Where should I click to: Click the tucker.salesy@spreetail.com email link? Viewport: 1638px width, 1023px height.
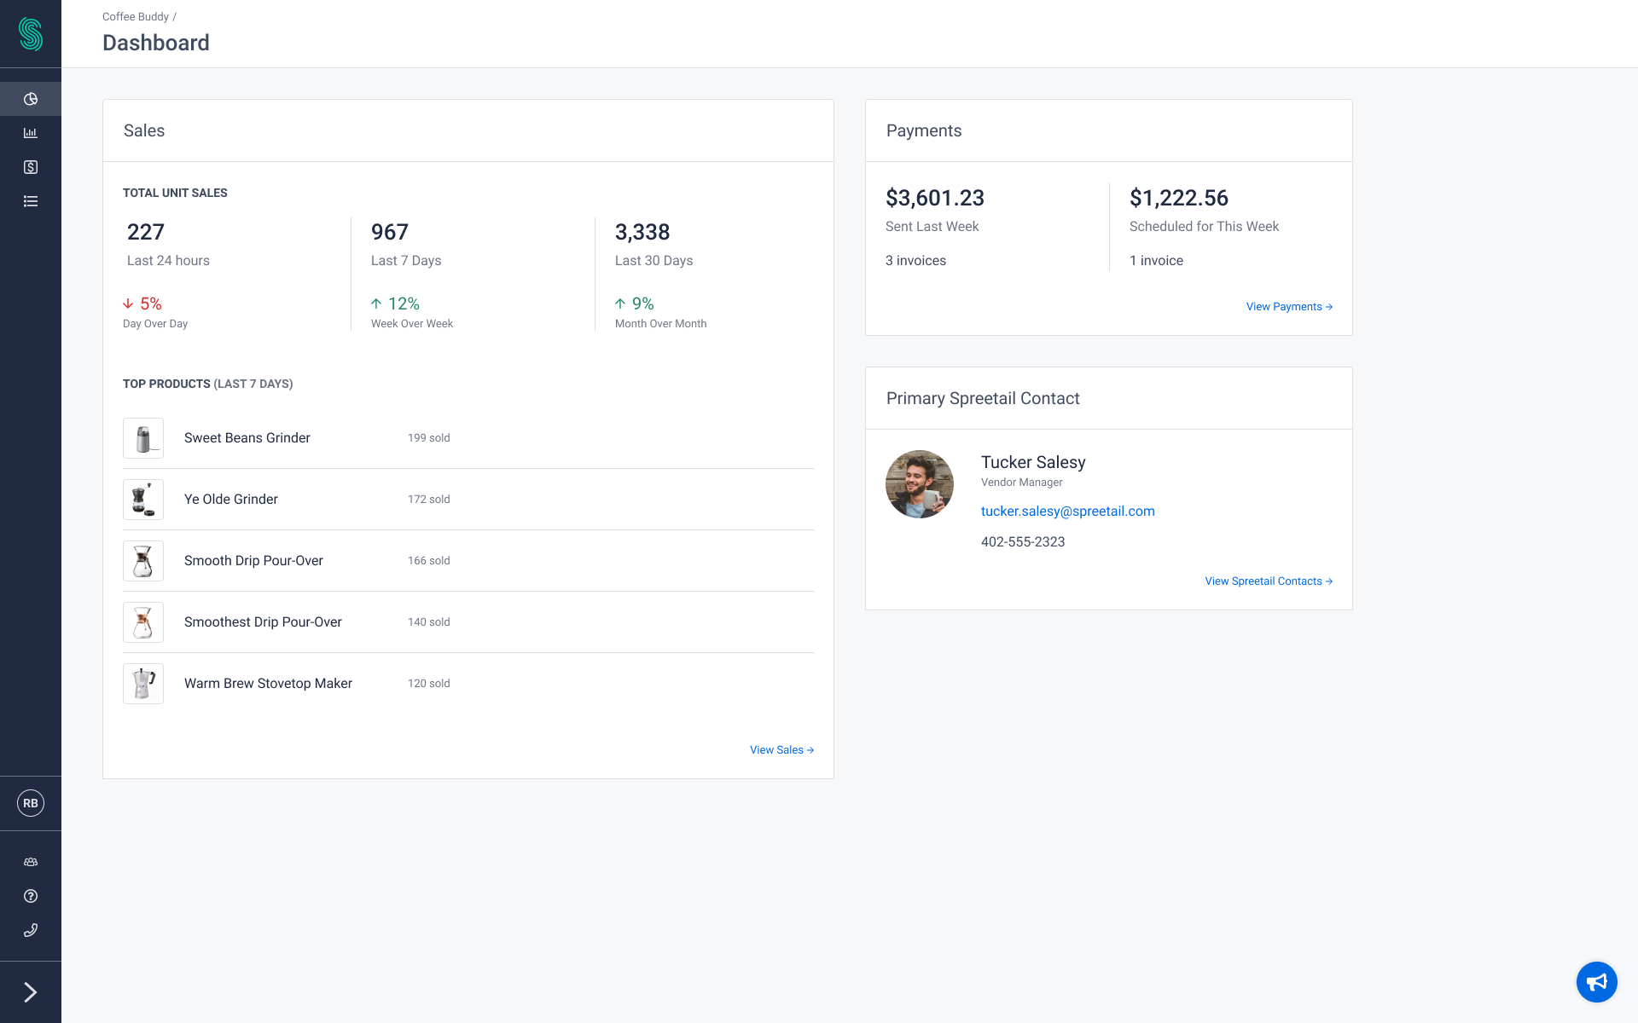pos(1067,511)
